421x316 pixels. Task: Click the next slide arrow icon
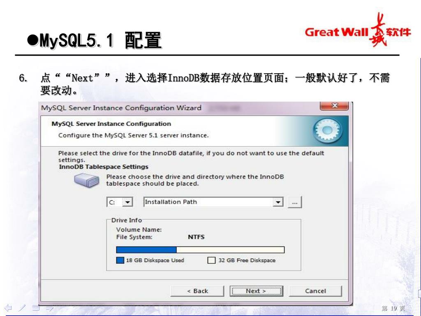tap(50, 308)
